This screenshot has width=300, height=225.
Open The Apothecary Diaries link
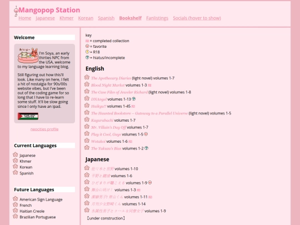(111, 78)
